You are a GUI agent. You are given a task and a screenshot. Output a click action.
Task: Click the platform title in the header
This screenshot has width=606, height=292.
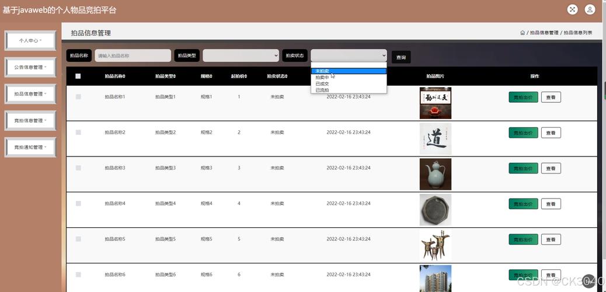(x=60, y=10)
